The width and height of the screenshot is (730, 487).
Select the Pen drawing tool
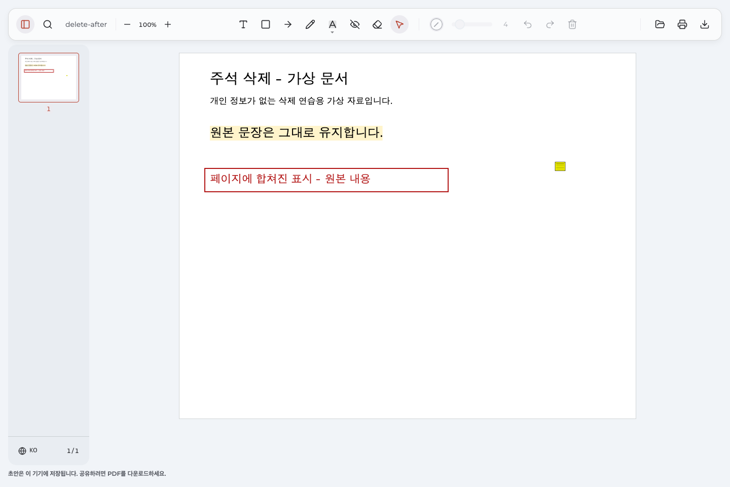[x=310, y=24]
